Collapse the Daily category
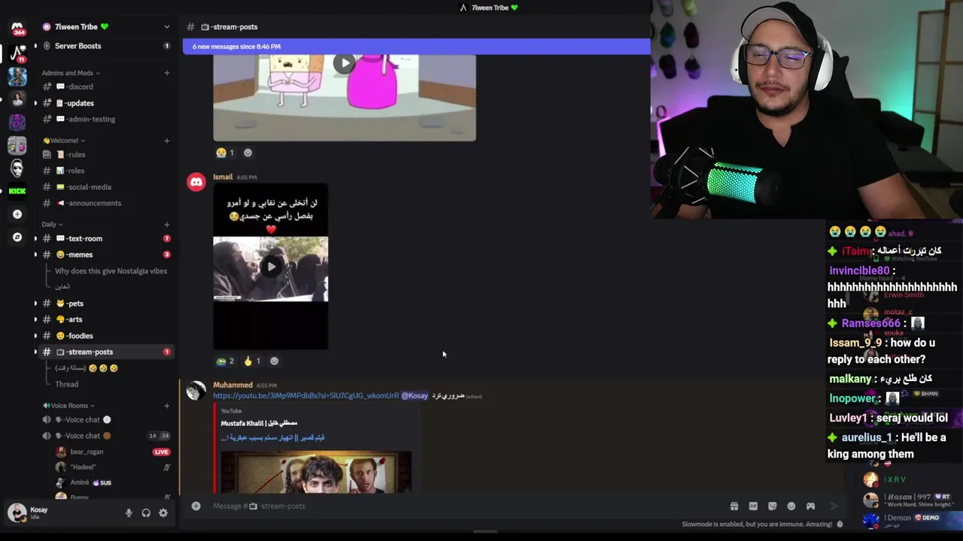 [52, 224]
